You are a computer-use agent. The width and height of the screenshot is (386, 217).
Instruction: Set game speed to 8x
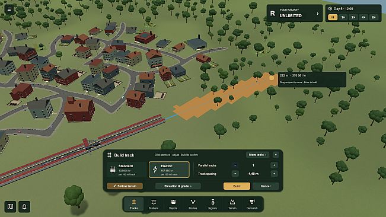coord(374,17)
